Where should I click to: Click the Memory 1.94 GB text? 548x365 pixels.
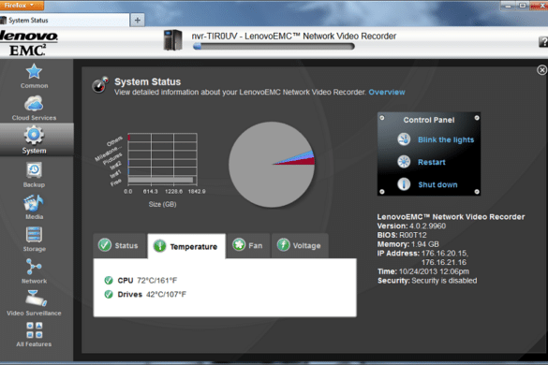click(407, 244)
